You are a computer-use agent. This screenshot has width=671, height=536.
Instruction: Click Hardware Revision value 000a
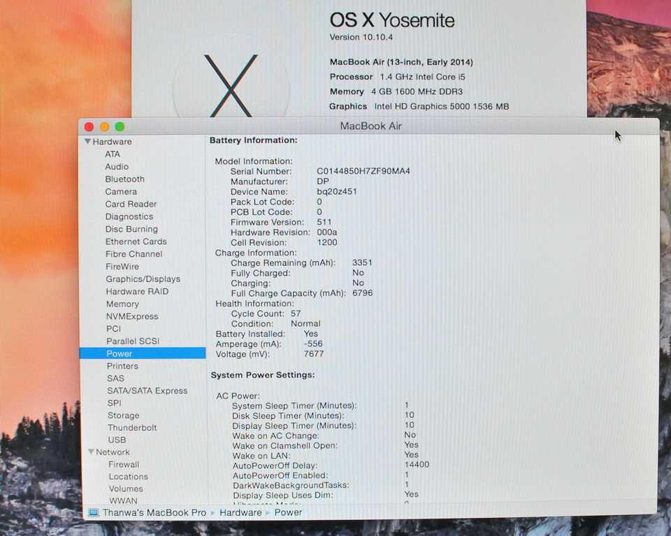[327, 232]
